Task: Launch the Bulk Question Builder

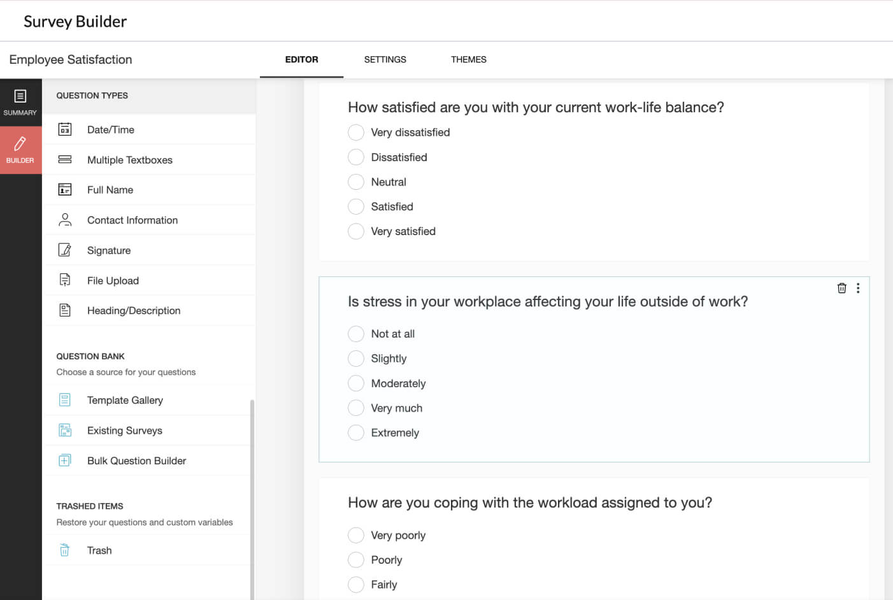Action: [64, 460]
